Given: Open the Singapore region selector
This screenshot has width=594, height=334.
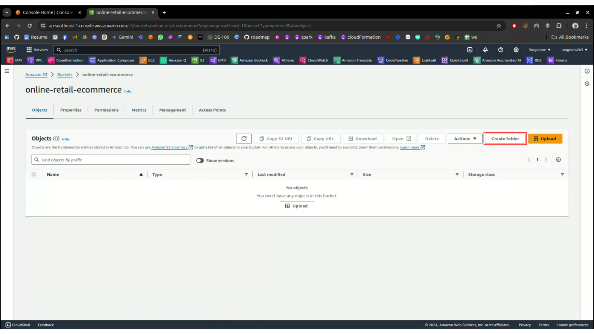Looking at the screenshot, I should point(539,50).
